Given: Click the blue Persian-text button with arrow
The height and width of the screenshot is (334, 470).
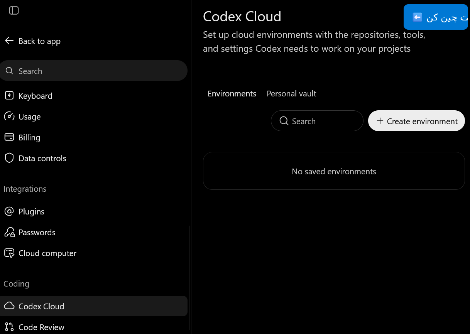Looking at the screenshot, I should click(x=436, y=17).
